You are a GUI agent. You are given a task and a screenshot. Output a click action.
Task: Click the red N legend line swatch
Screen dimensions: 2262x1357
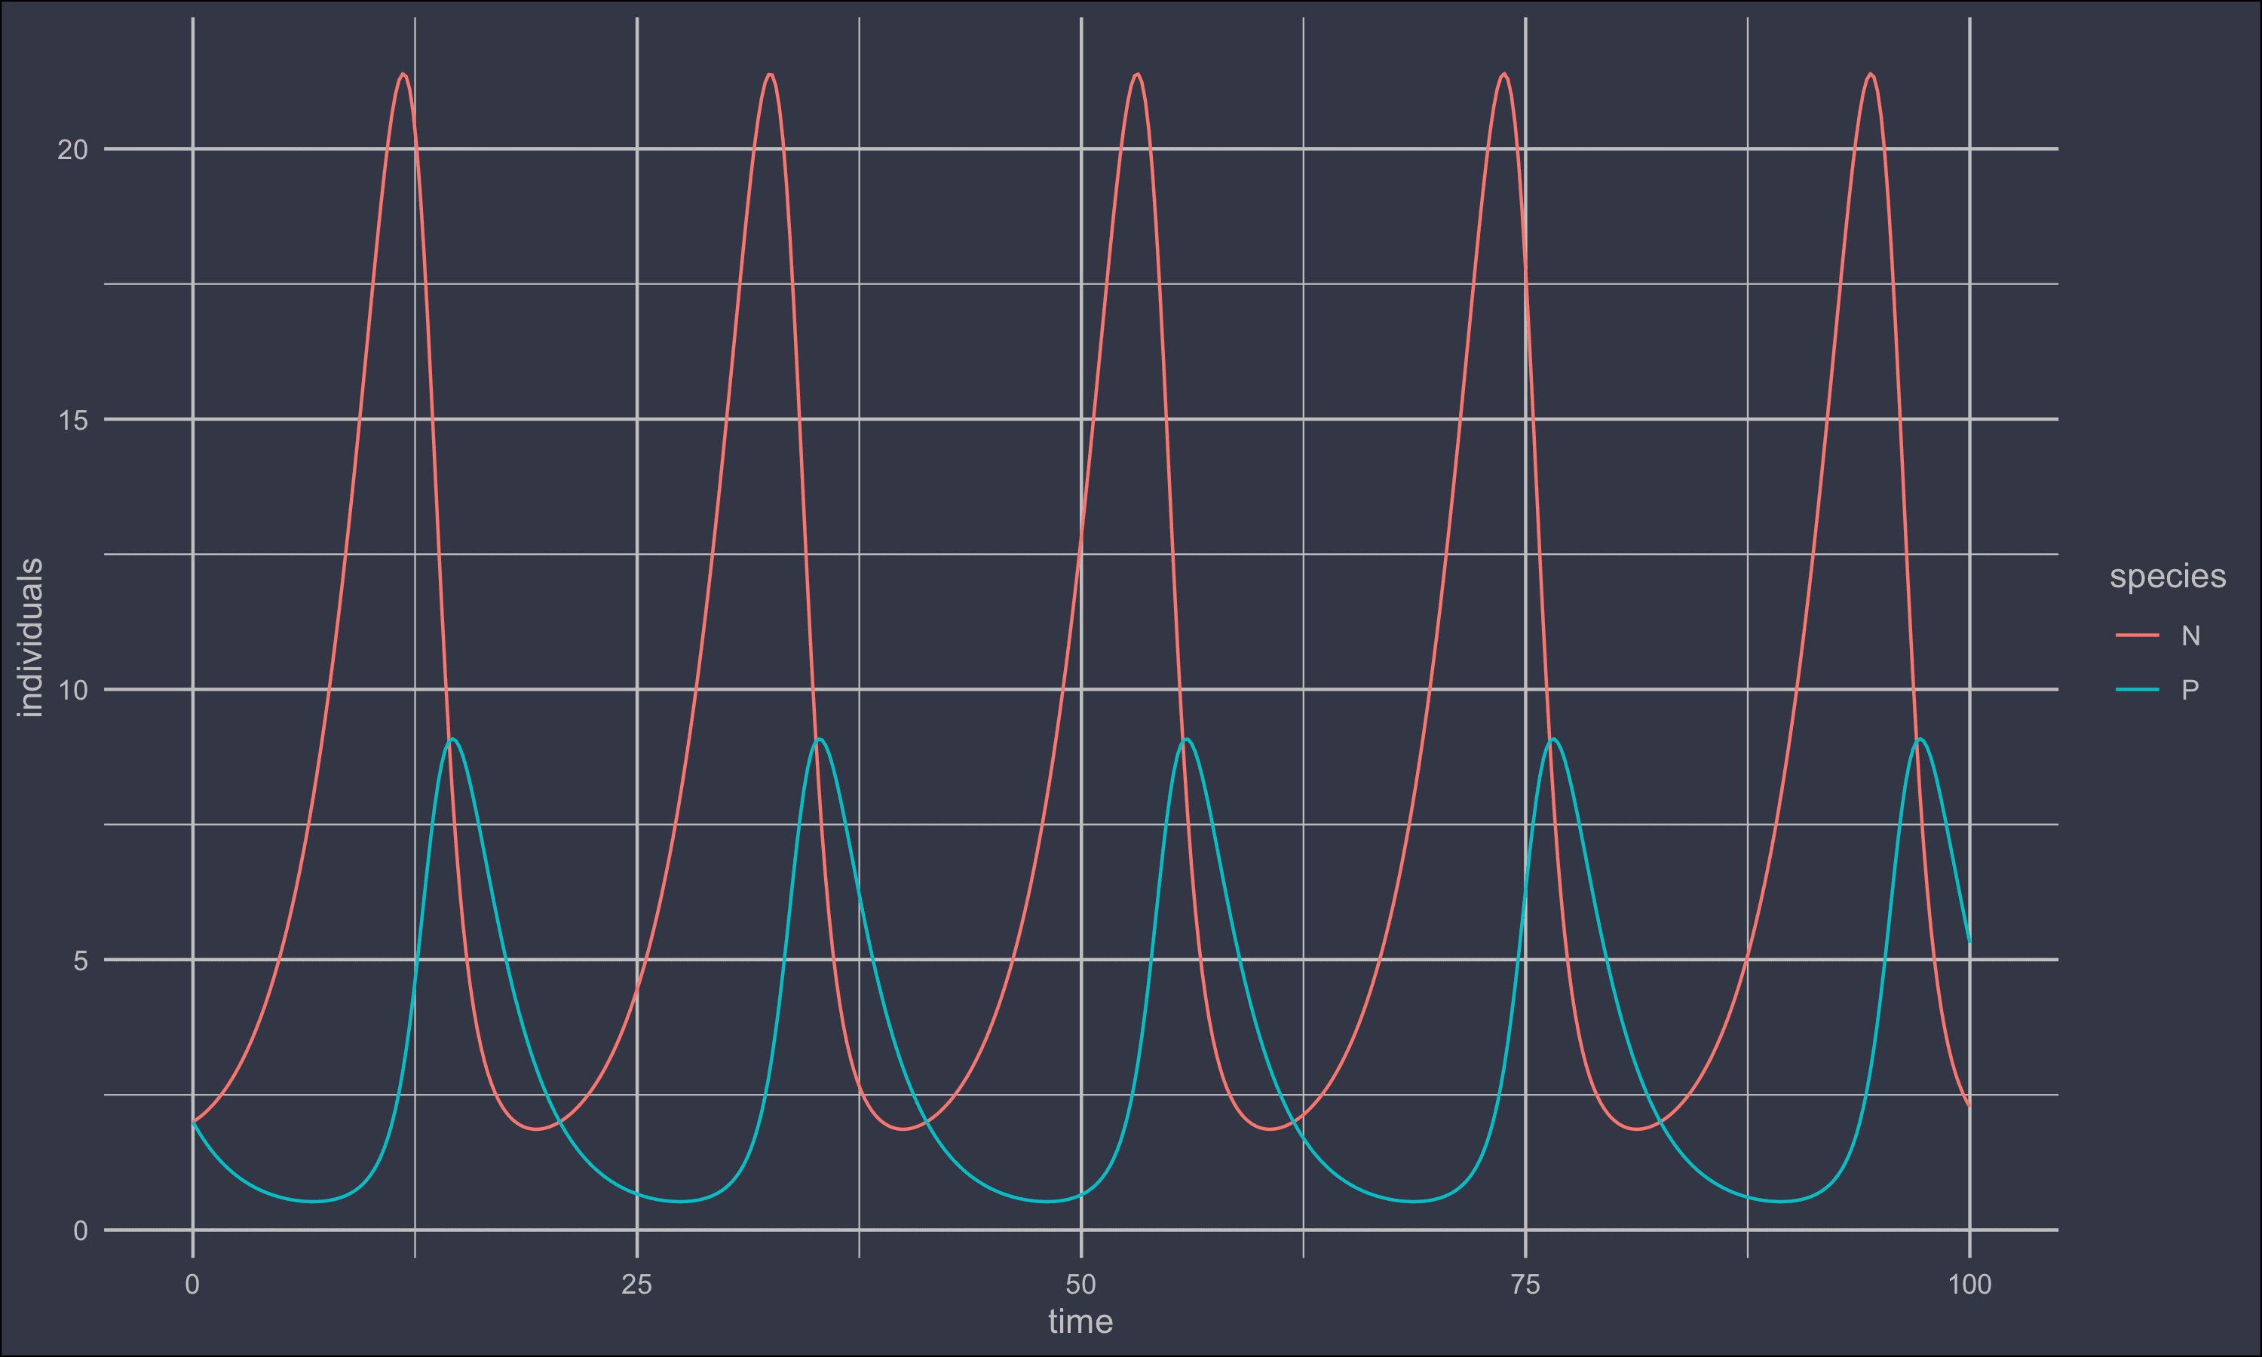pyautogui.click(x=2138, y=636)
